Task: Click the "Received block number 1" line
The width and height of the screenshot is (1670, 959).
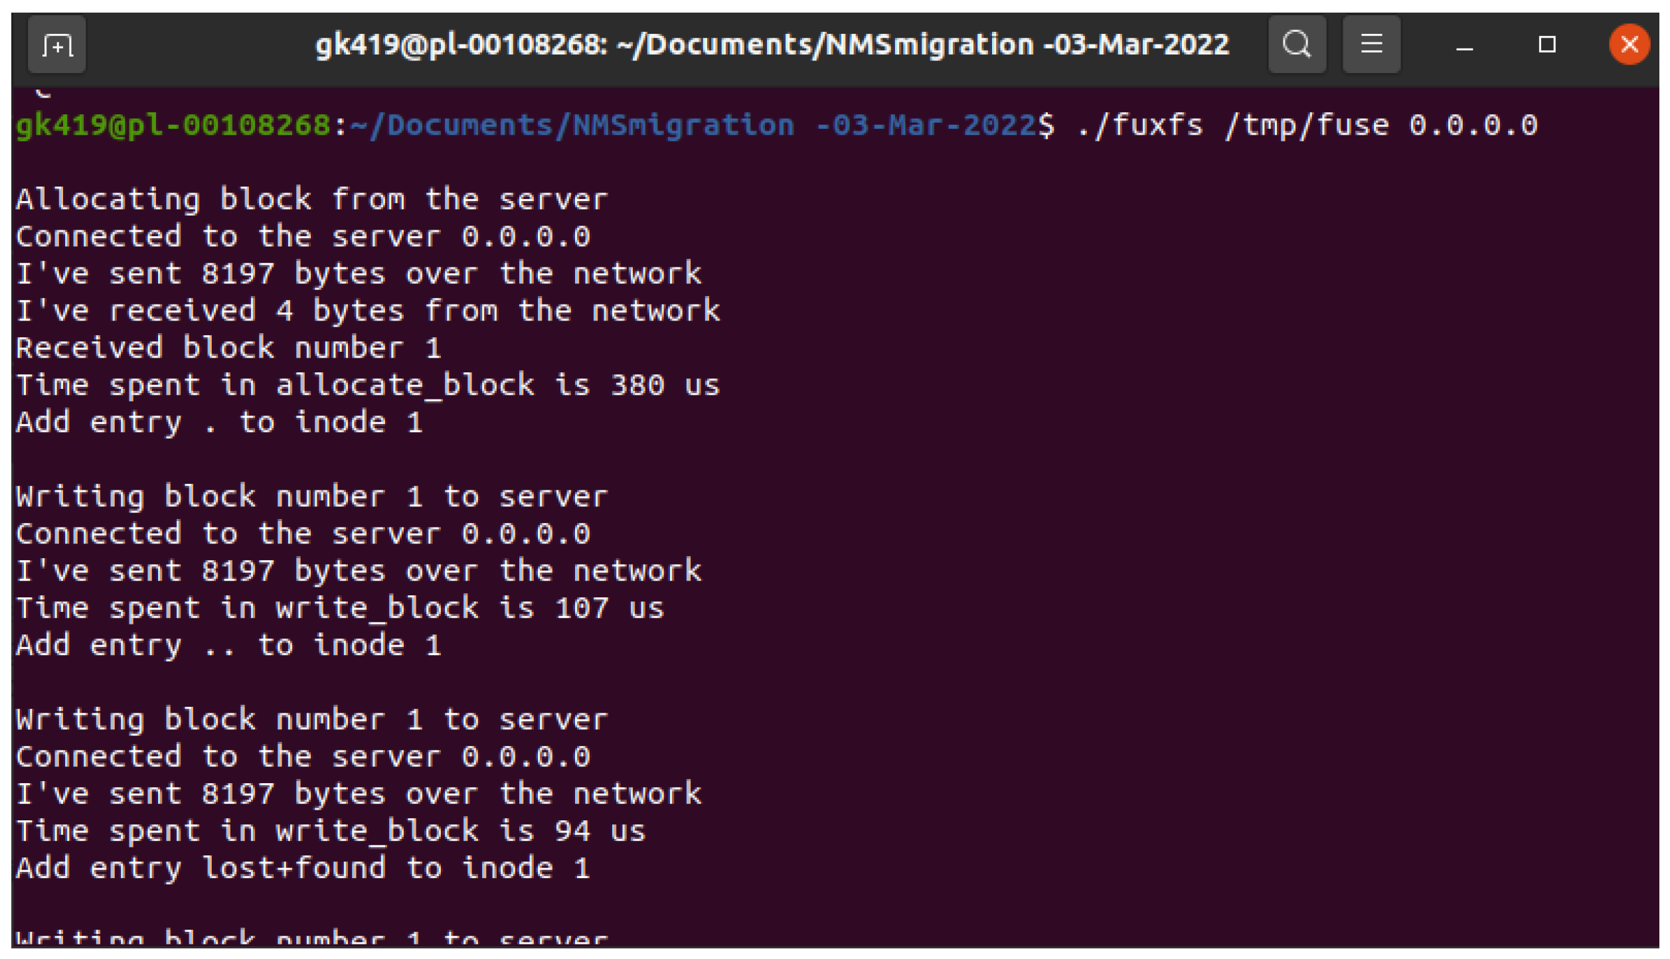Action: pos(228,348)
